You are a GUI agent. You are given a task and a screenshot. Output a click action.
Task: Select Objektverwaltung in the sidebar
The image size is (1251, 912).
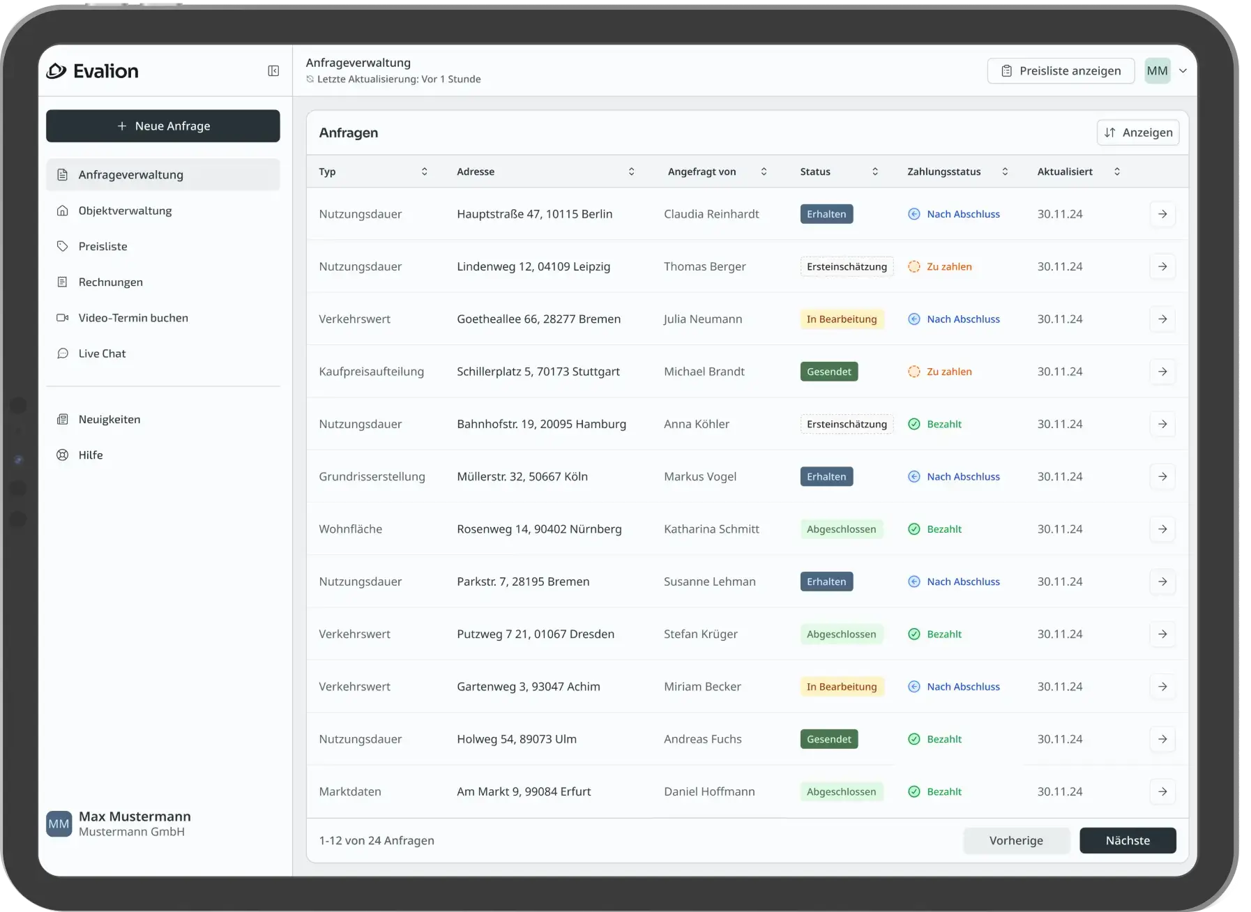(124, 211)
